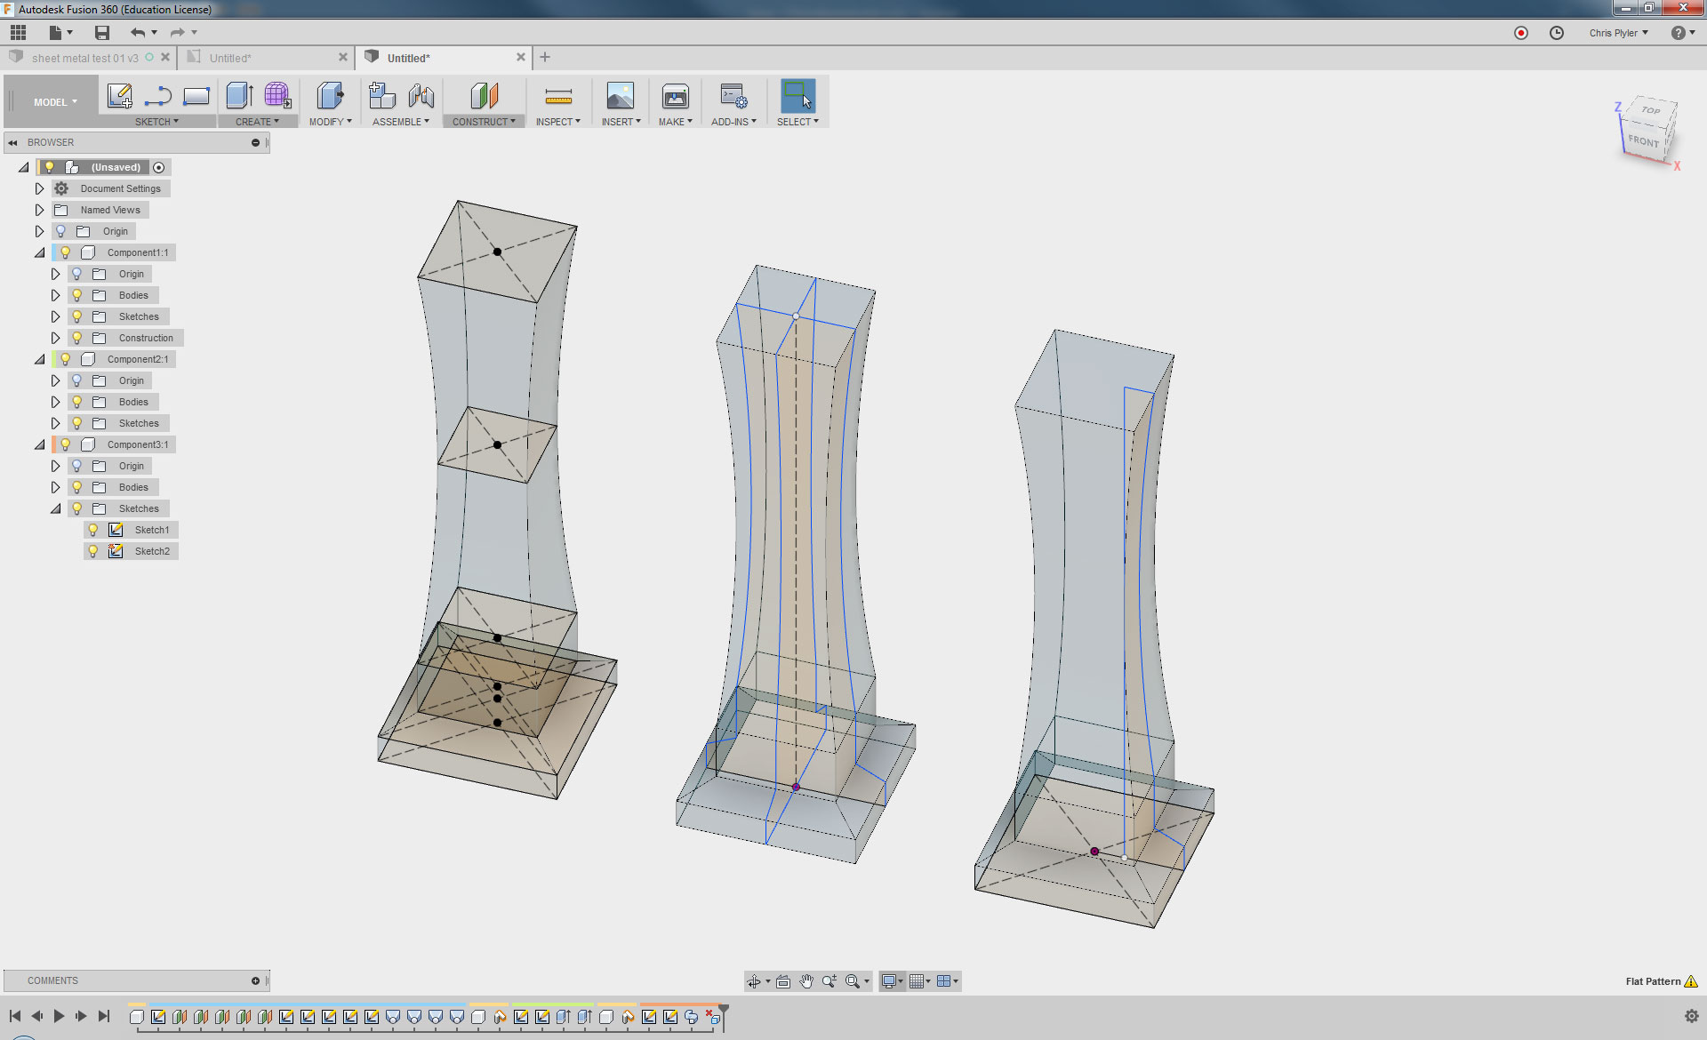Expand the Named Views node
Image resolution: width=1707 pixels, height=1040 pixels.
tap(39, 210)
